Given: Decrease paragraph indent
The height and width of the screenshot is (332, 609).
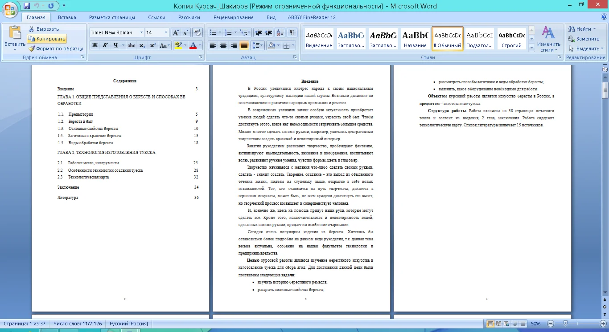Looking at the screenshot, I should click(x=258, y=32).
